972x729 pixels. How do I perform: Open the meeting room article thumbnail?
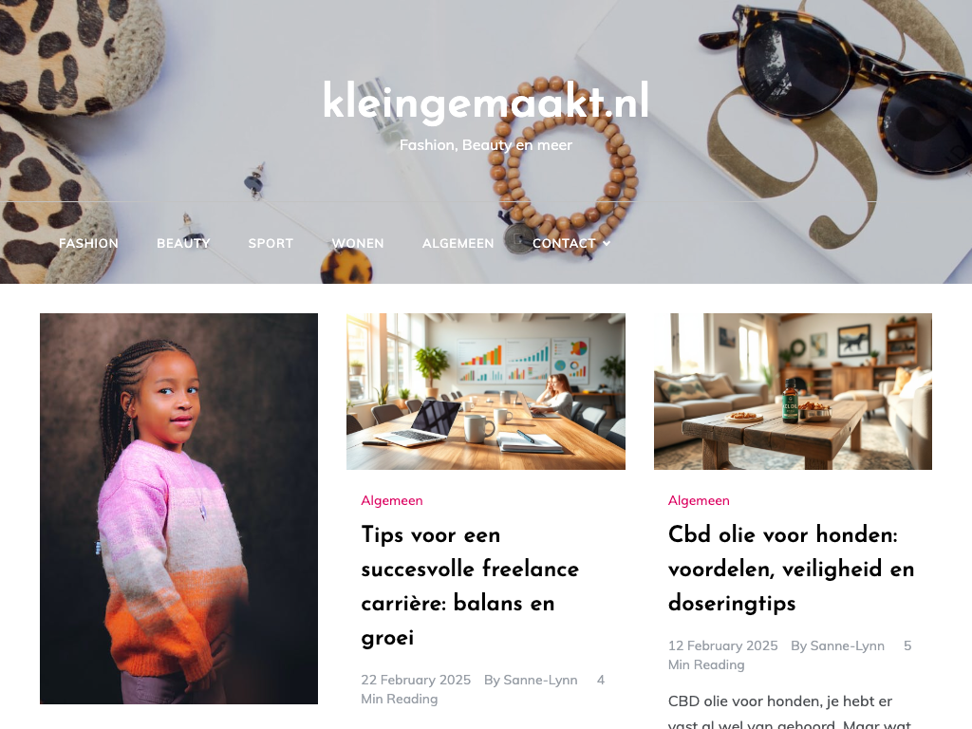(486, 391)
